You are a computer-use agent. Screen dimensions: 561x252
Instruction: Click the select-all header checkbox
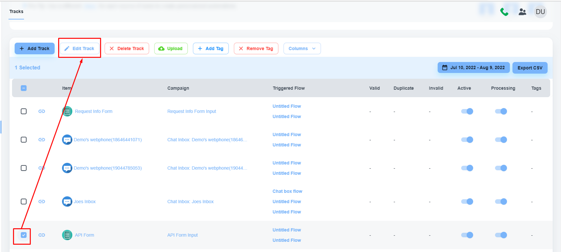point(24,88)
